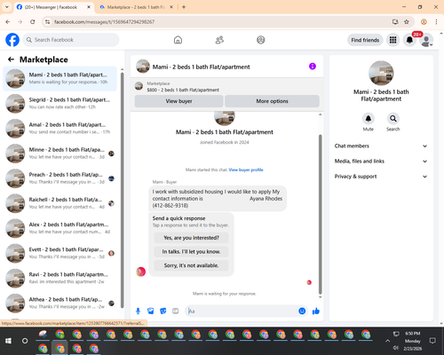The width and height of the screenshot is (444, 355).
Task: Click the address bar URL
Action: click(x=104, y=22)
